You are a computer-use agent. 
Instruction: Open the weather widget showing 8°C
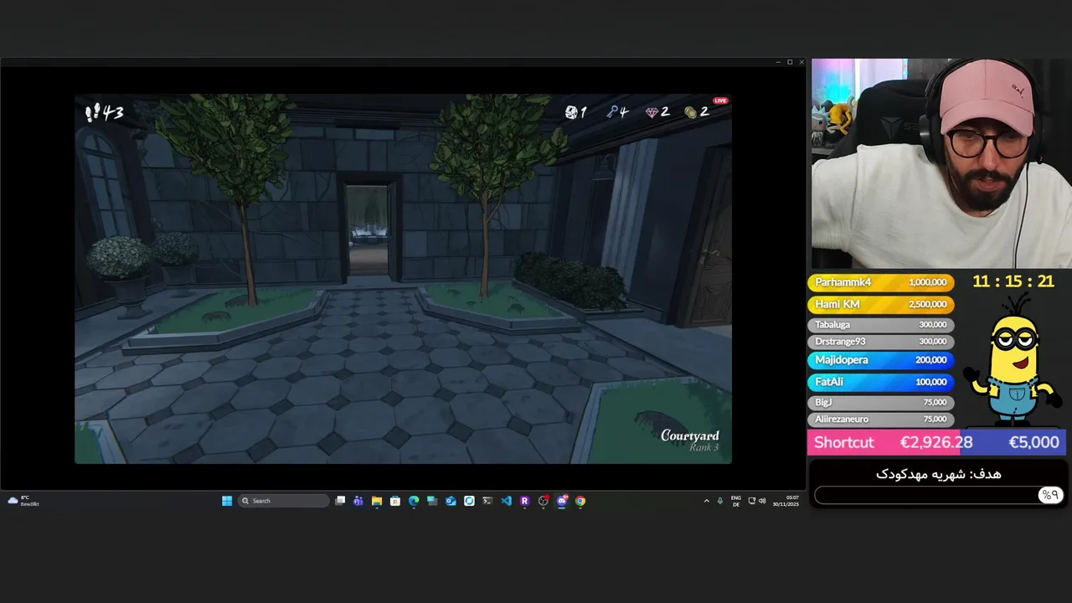pos(23,501)
